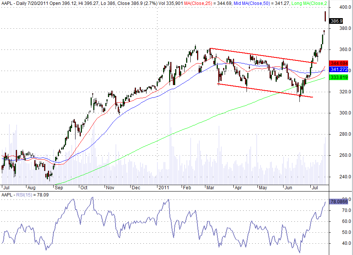Click the blue 'Mid MA(Close,50) = 341.27' legend
This screenshot has height=255, width=353.
pos(262,3)
